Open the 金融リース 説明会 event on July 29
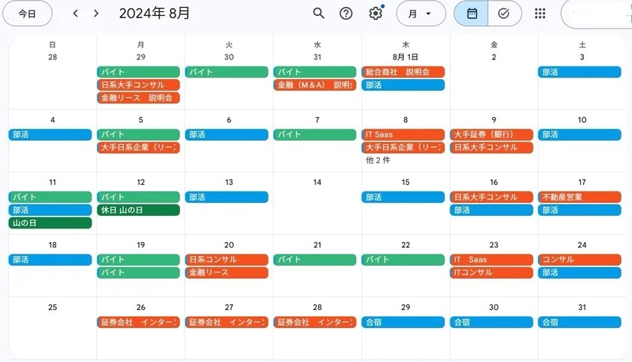This screenshot has height=362, width=632. (138, 97)
